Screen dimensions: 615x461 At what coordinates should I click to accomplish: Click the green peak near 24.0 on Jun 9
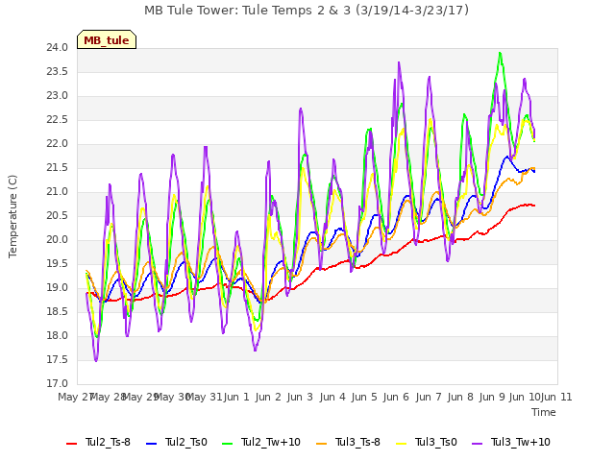[x=500, y=53]
